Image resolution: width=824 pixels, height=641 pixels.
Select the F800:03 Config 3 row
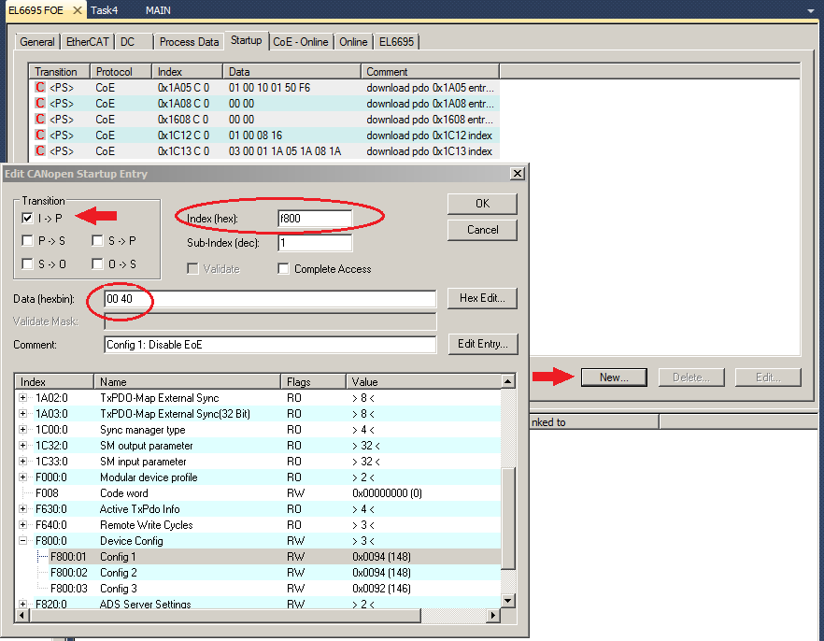coord(258,588)
